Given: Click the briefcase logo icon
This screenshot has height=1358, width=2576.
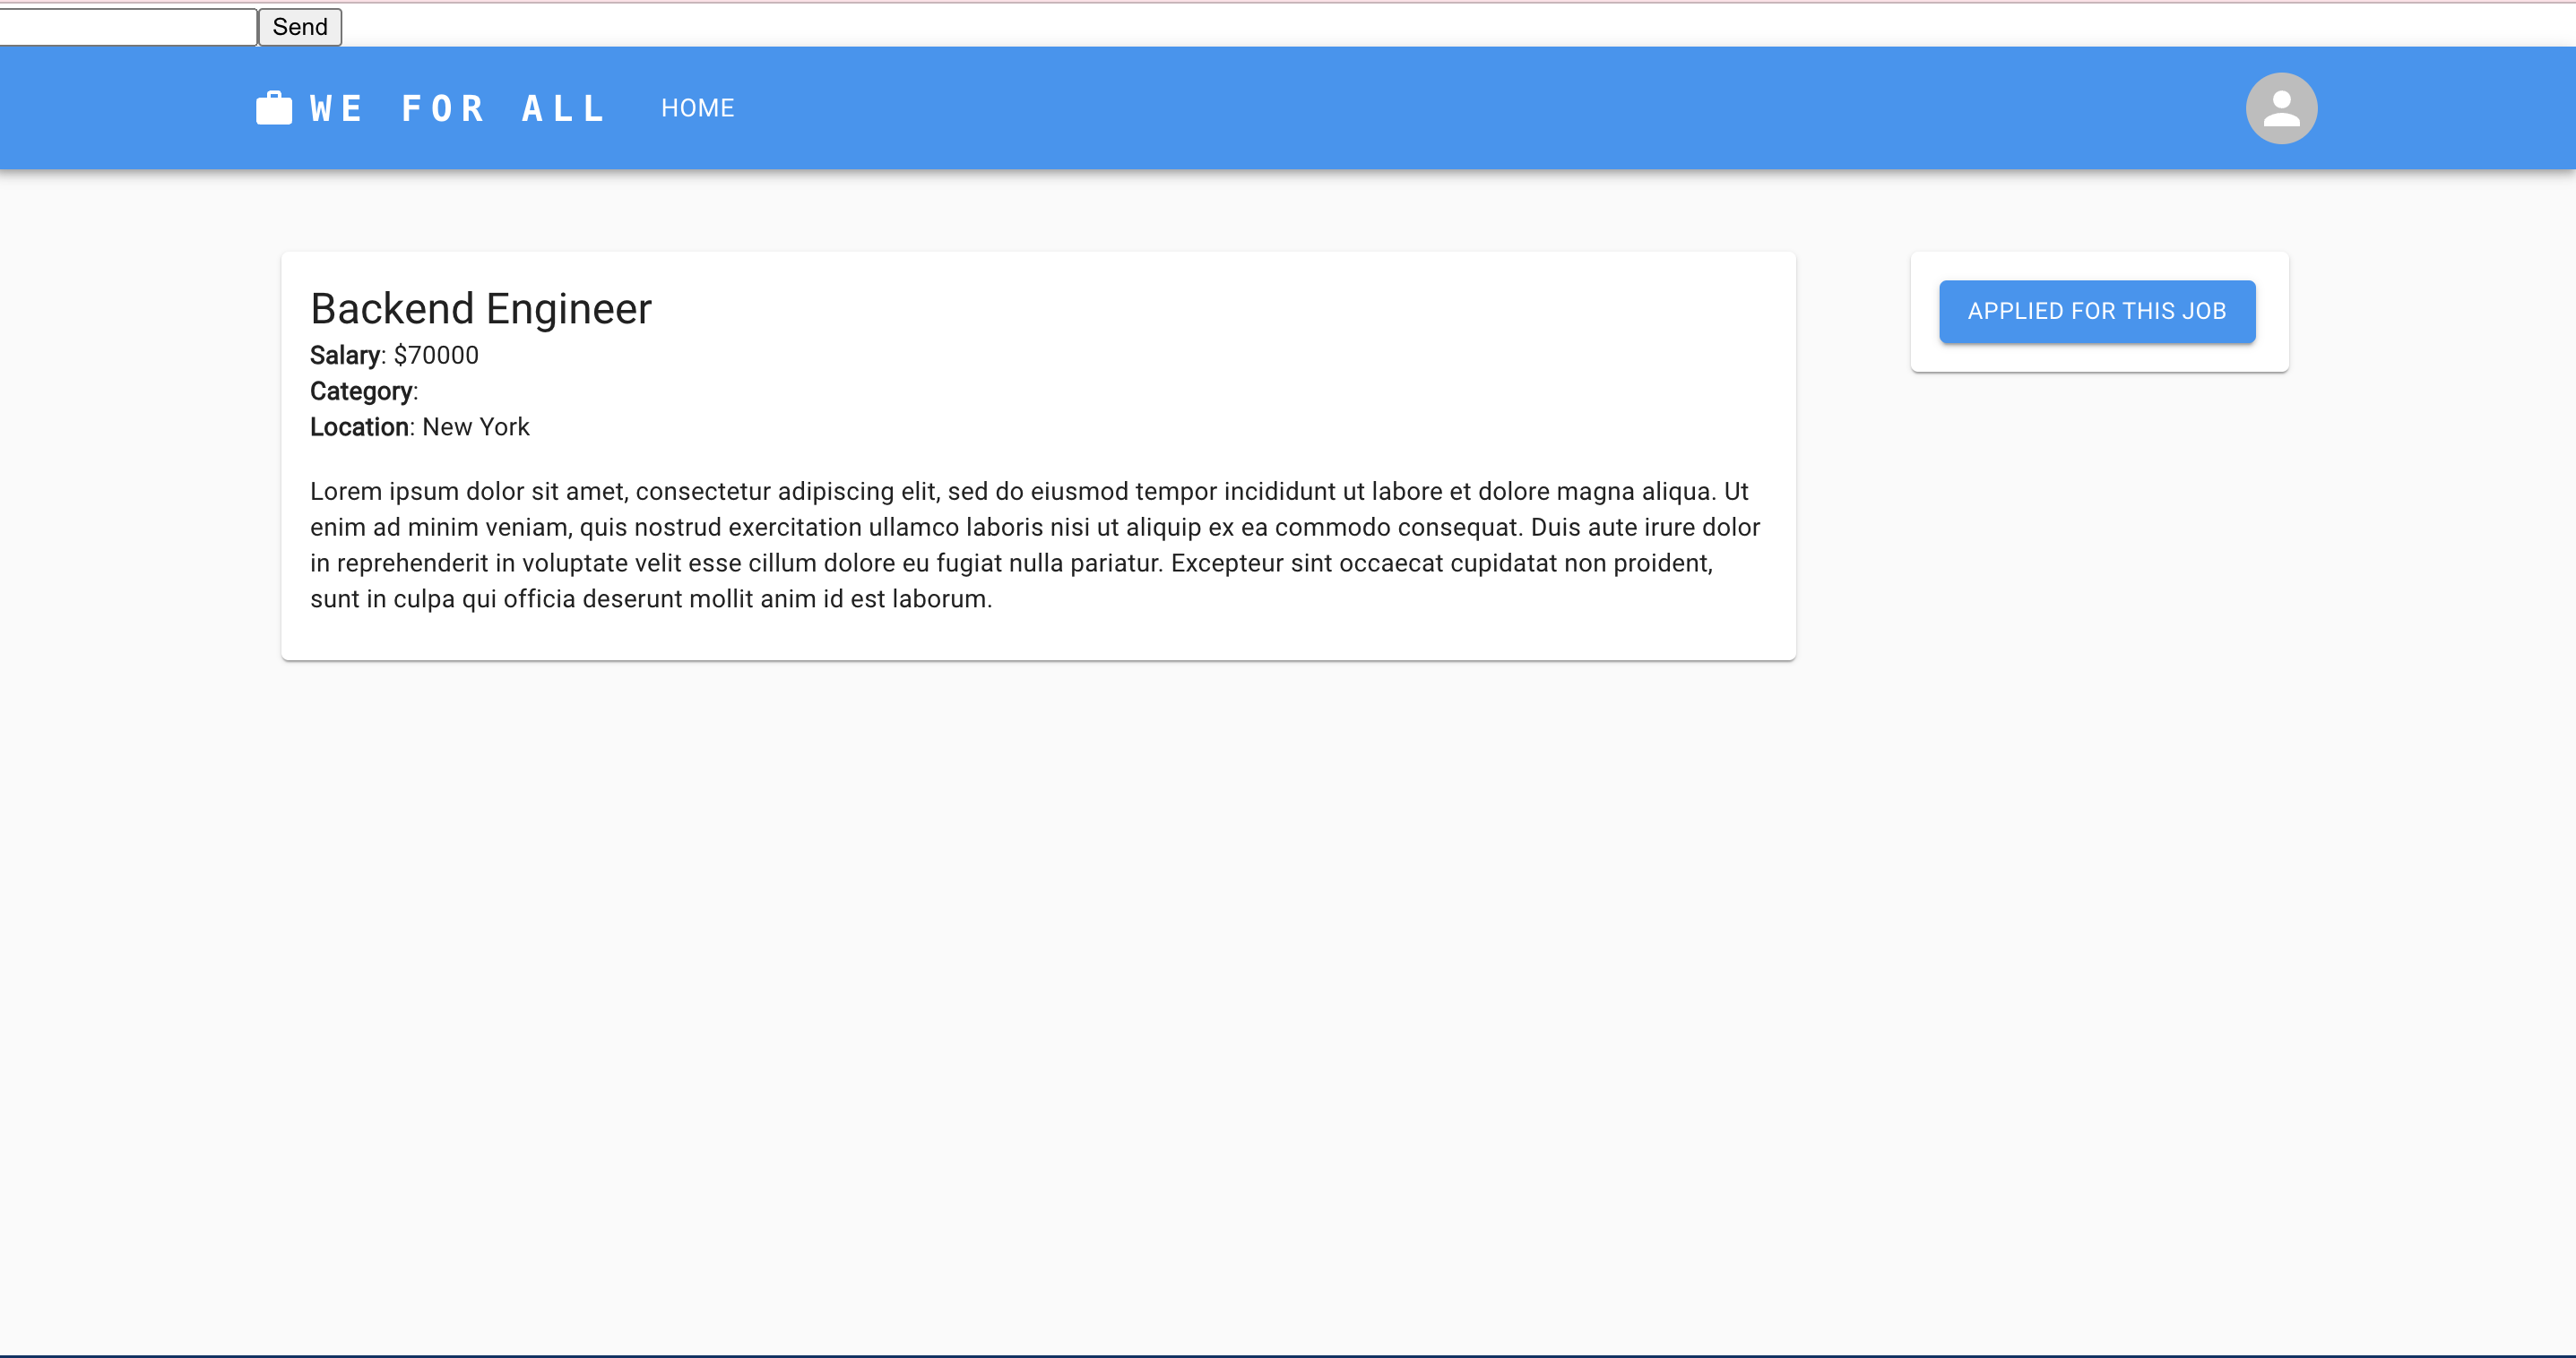Looking at the screenshot, I should point(273,107).
